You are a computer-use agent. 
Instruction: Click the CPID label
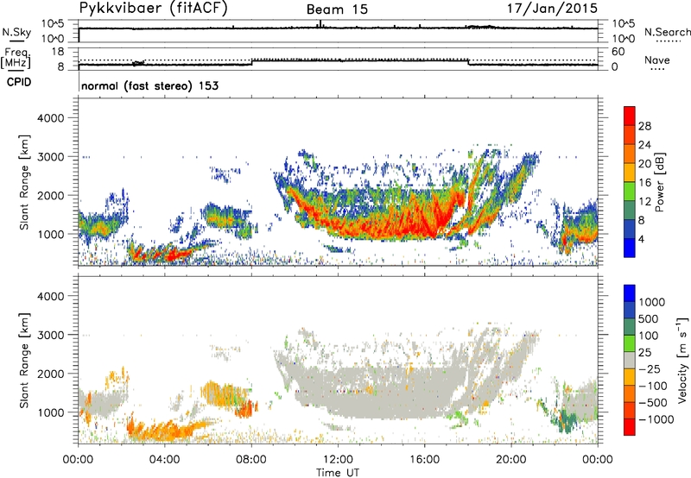pyautogui.click(x=19, y=82)
